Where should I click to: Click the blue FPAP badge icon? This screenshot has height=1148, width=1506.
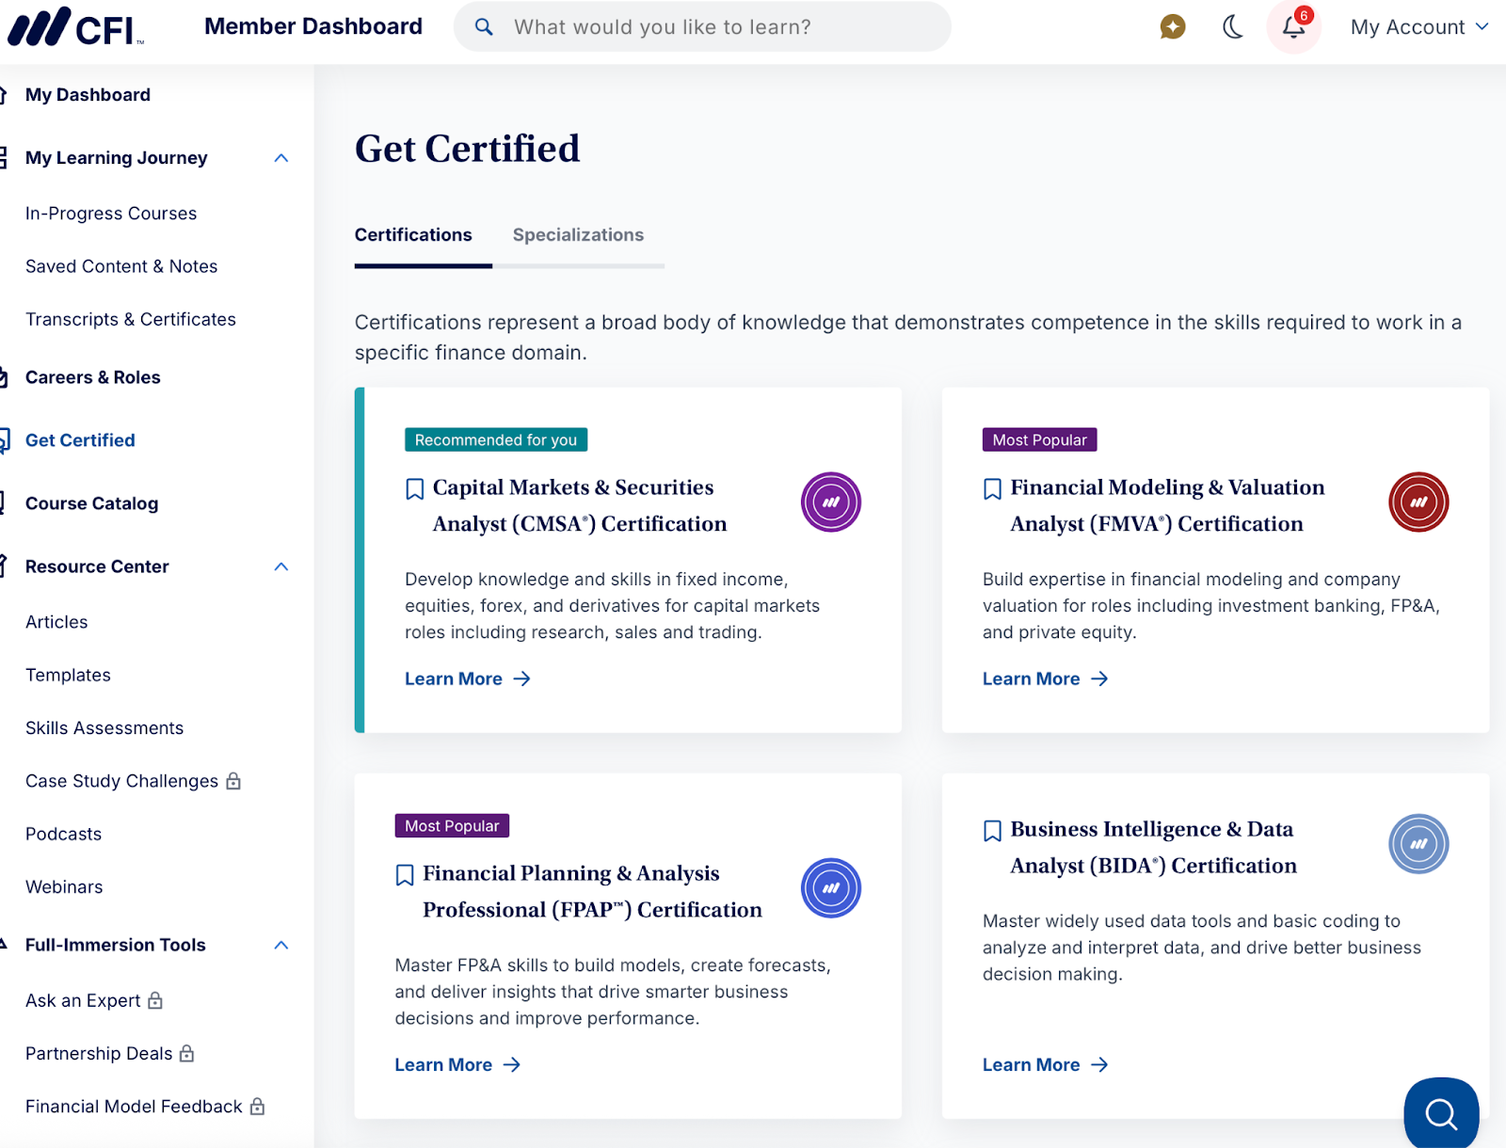coord(830,887)
